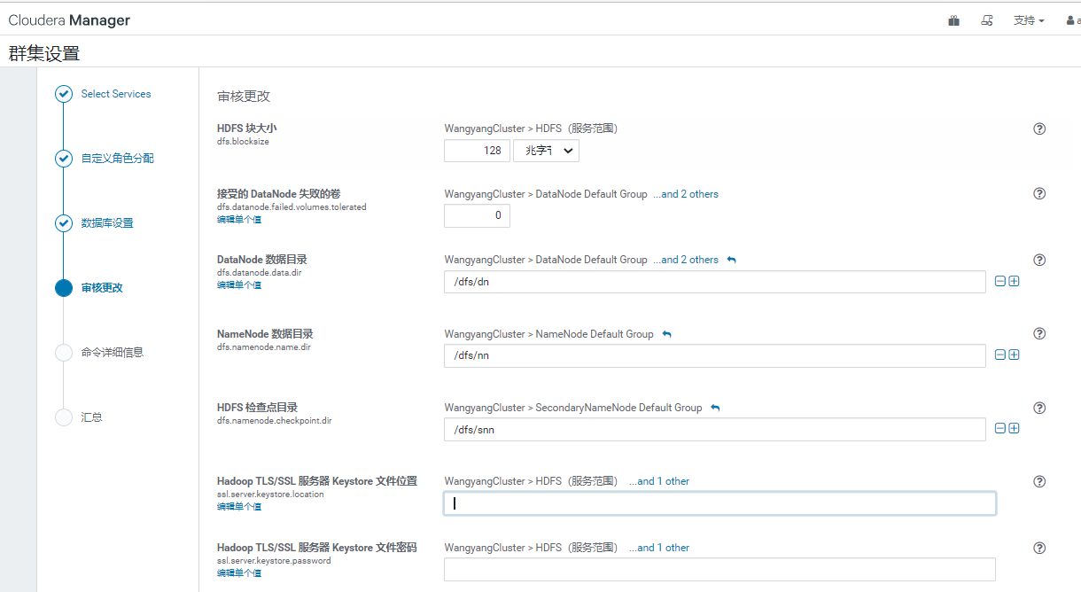Open help for Keystore 文件密码
Image resolution: width=1081 pixels, height=592 pixels.
pyautogui.click(x=1040, y=548)
